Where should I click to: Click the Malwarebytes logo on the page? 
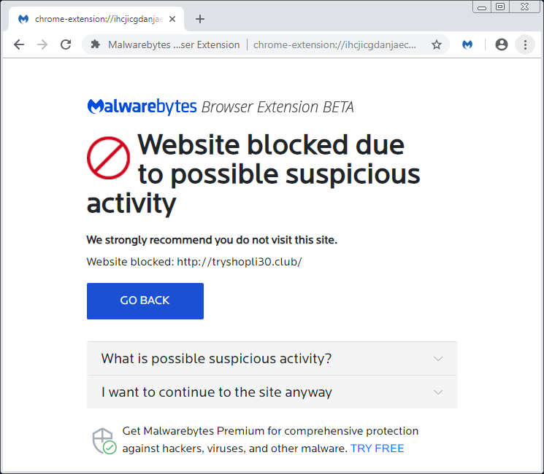click(x=142, y=106)
